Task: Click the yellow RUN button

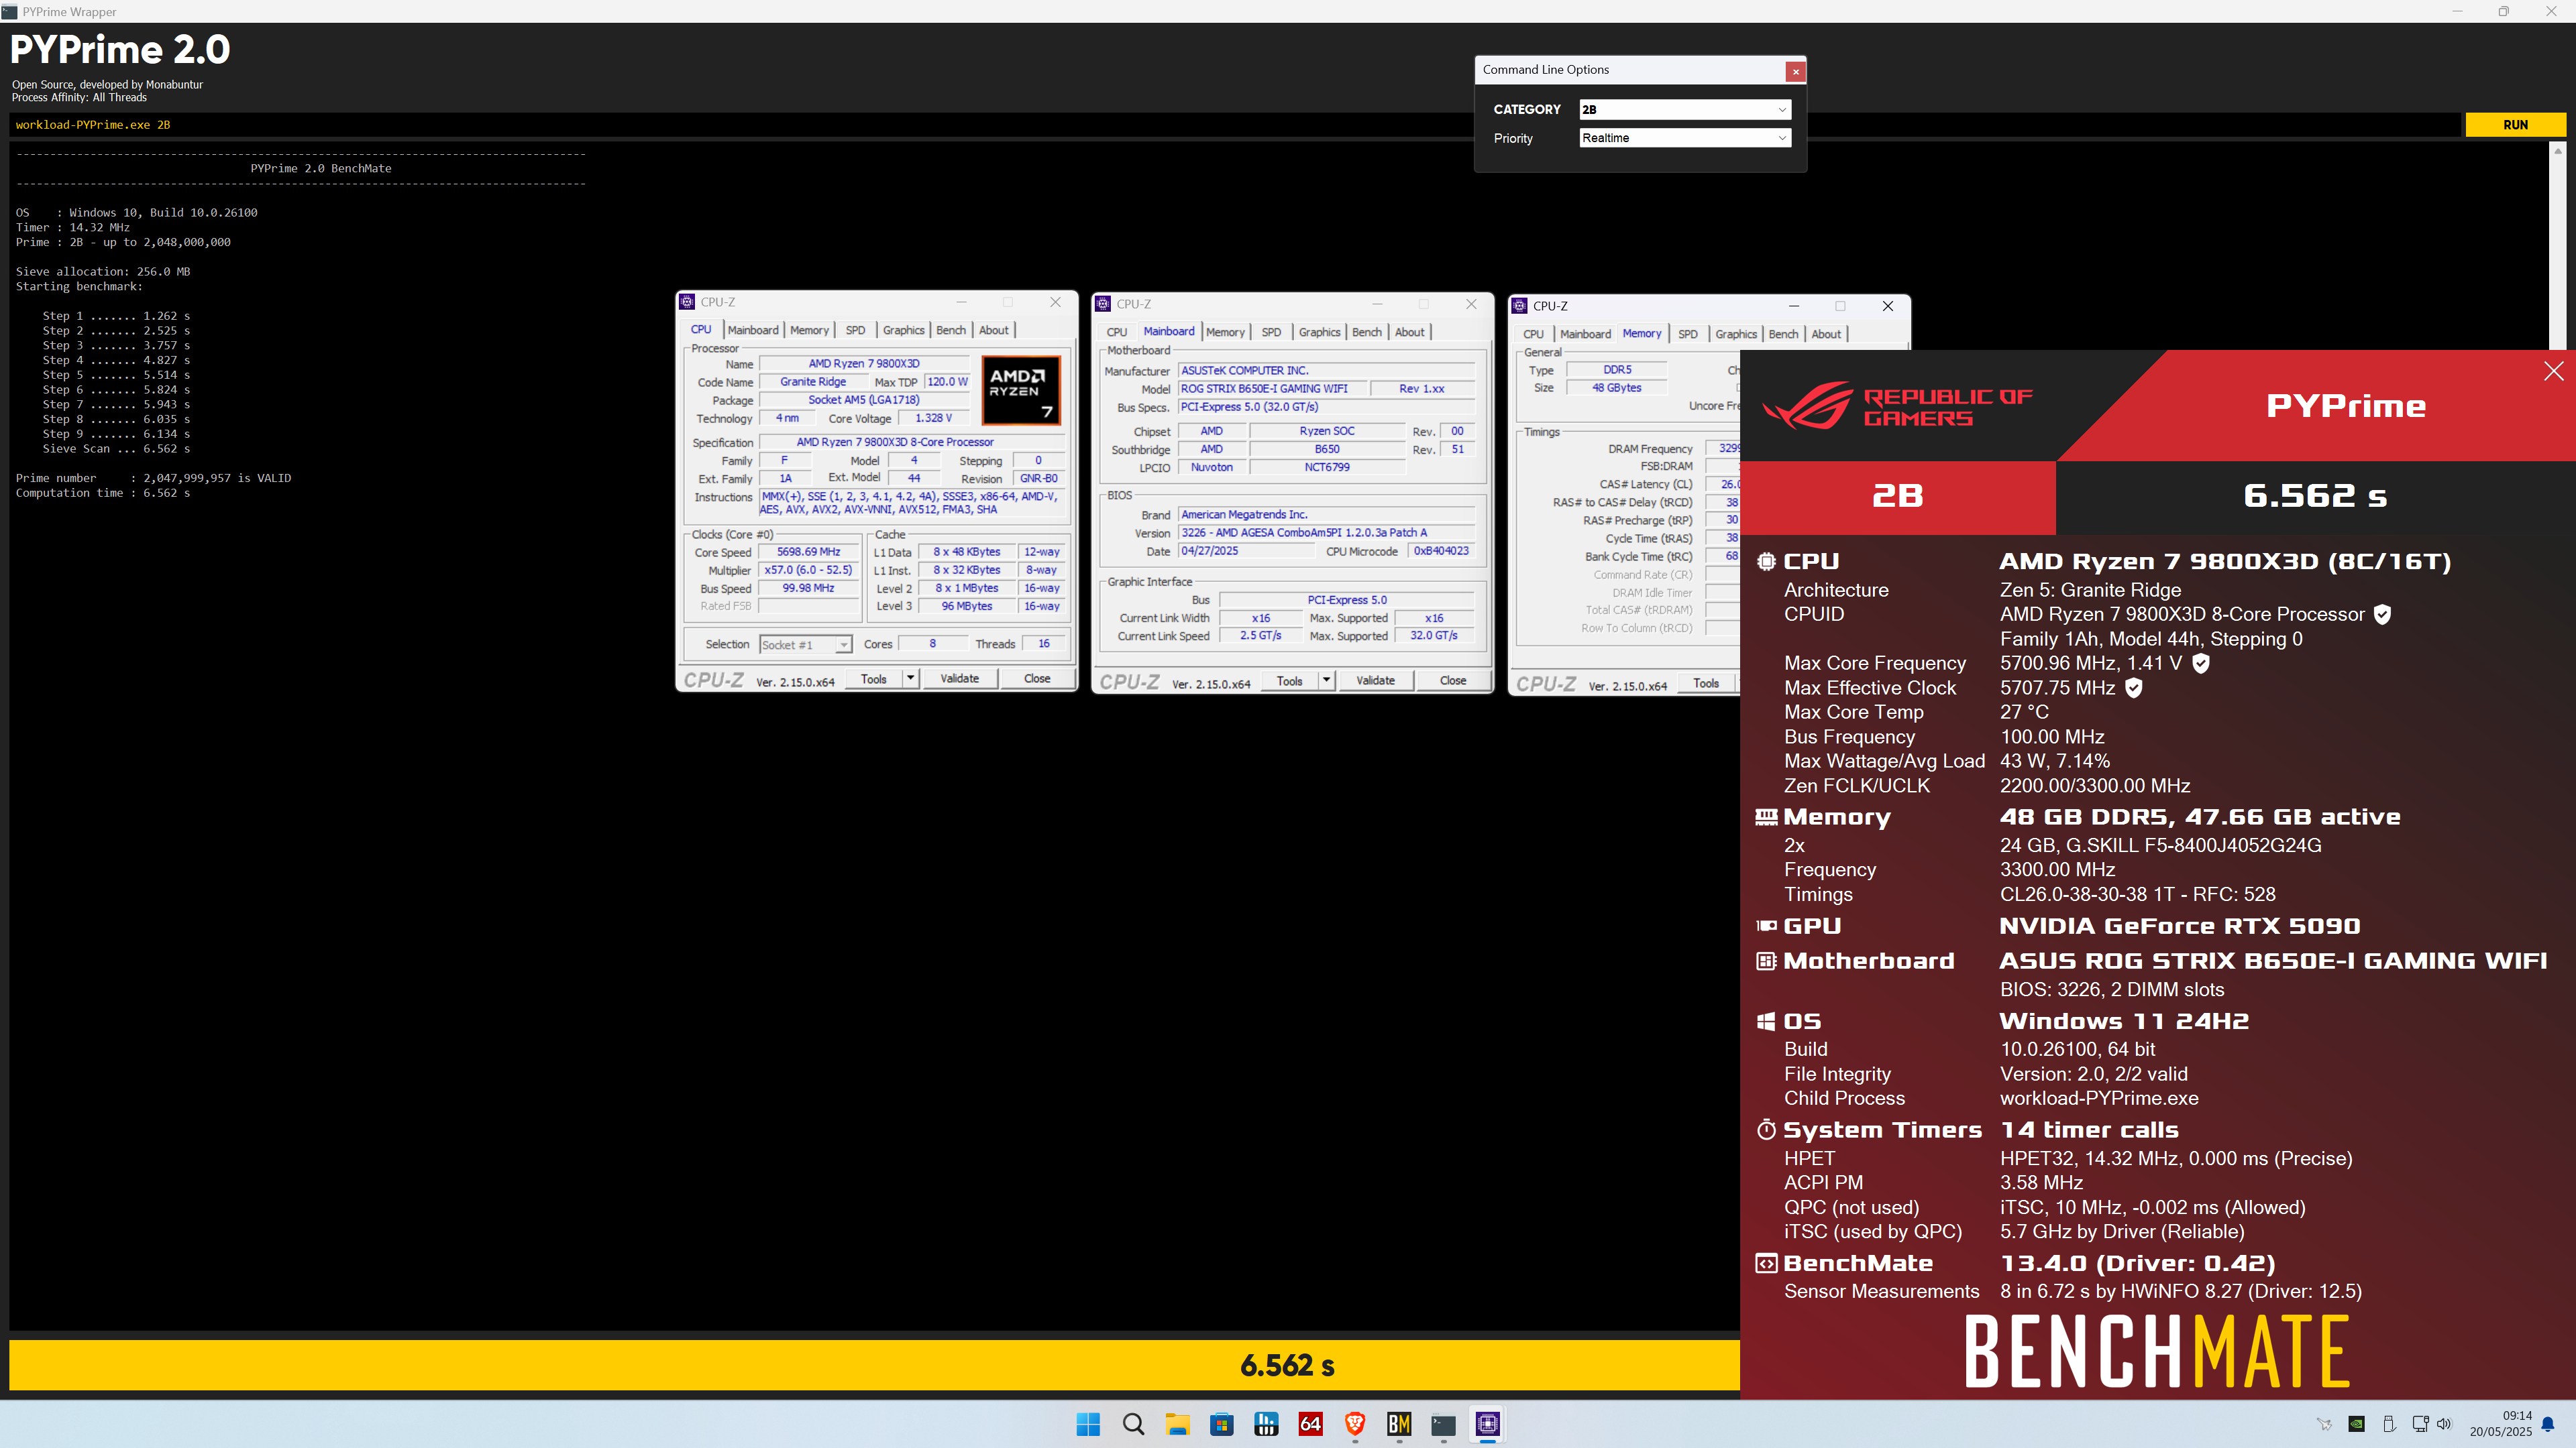Action: (x=2515, y=125)
